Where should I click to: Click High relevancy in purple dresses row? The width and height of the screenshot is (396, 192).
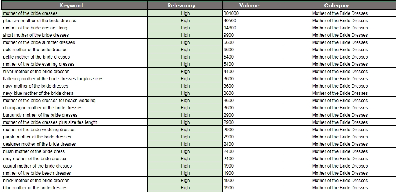pyautogui.click(x=185, y=137)
